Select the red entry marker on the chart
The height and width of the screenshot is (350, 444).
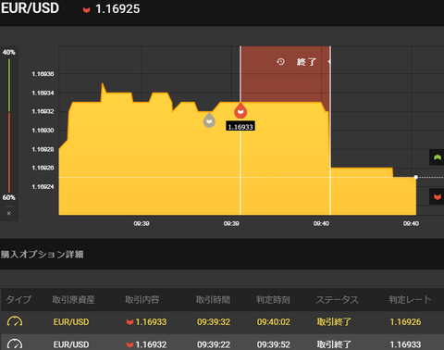(240, 111)
